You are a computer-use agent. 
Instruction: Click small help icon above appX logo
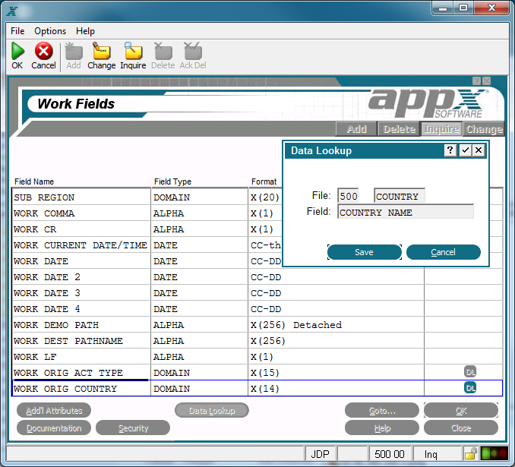point(476,80)
